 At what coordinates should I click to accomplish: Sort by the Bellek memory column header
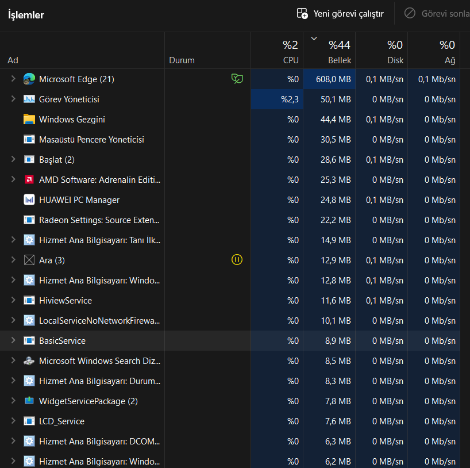(329, 51)
